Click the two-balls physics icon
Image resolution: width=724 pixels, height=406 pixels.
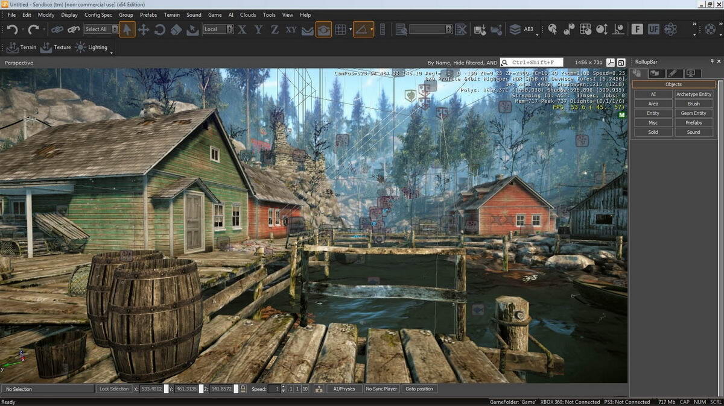click(x=569, y=29)
